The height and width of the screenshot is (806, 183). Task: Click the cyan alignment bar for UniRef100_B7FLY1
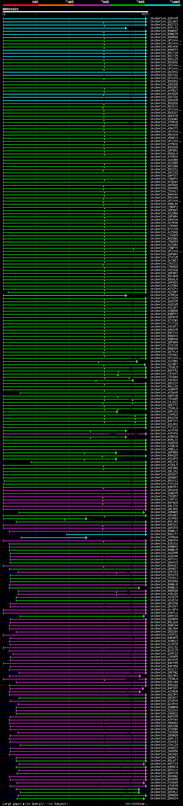pyautogui.click(x=65, y=28)
